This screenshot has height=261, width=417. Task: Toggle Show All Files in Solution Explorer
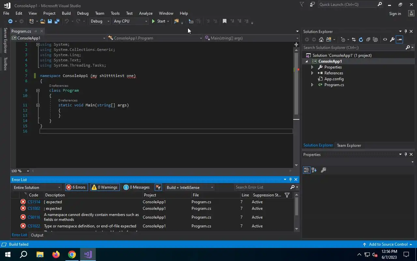tap(375, 39)
